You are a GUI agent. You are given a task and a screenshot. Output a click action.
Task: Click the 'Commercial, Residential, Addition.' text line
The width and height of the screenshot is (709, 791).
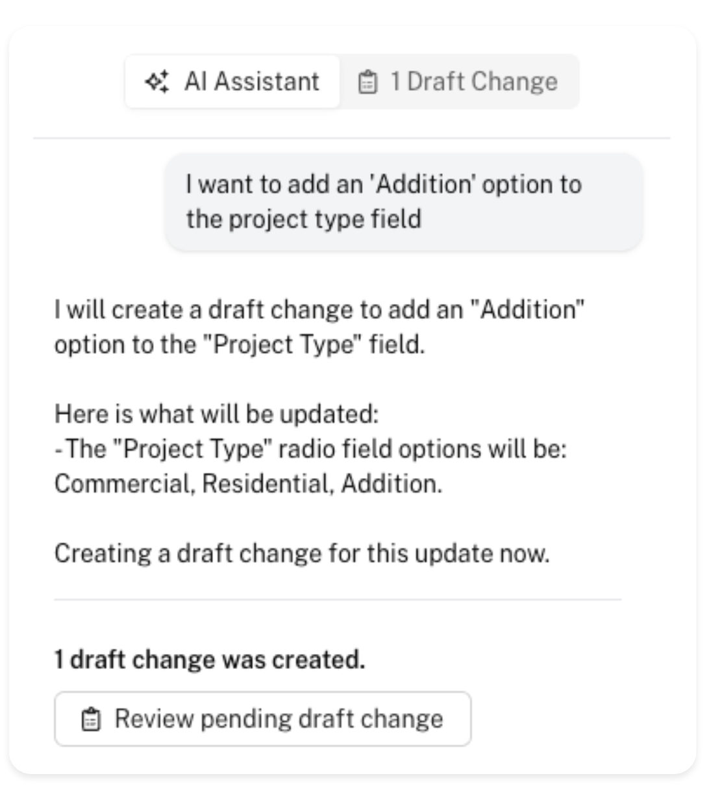pos(248,484)
